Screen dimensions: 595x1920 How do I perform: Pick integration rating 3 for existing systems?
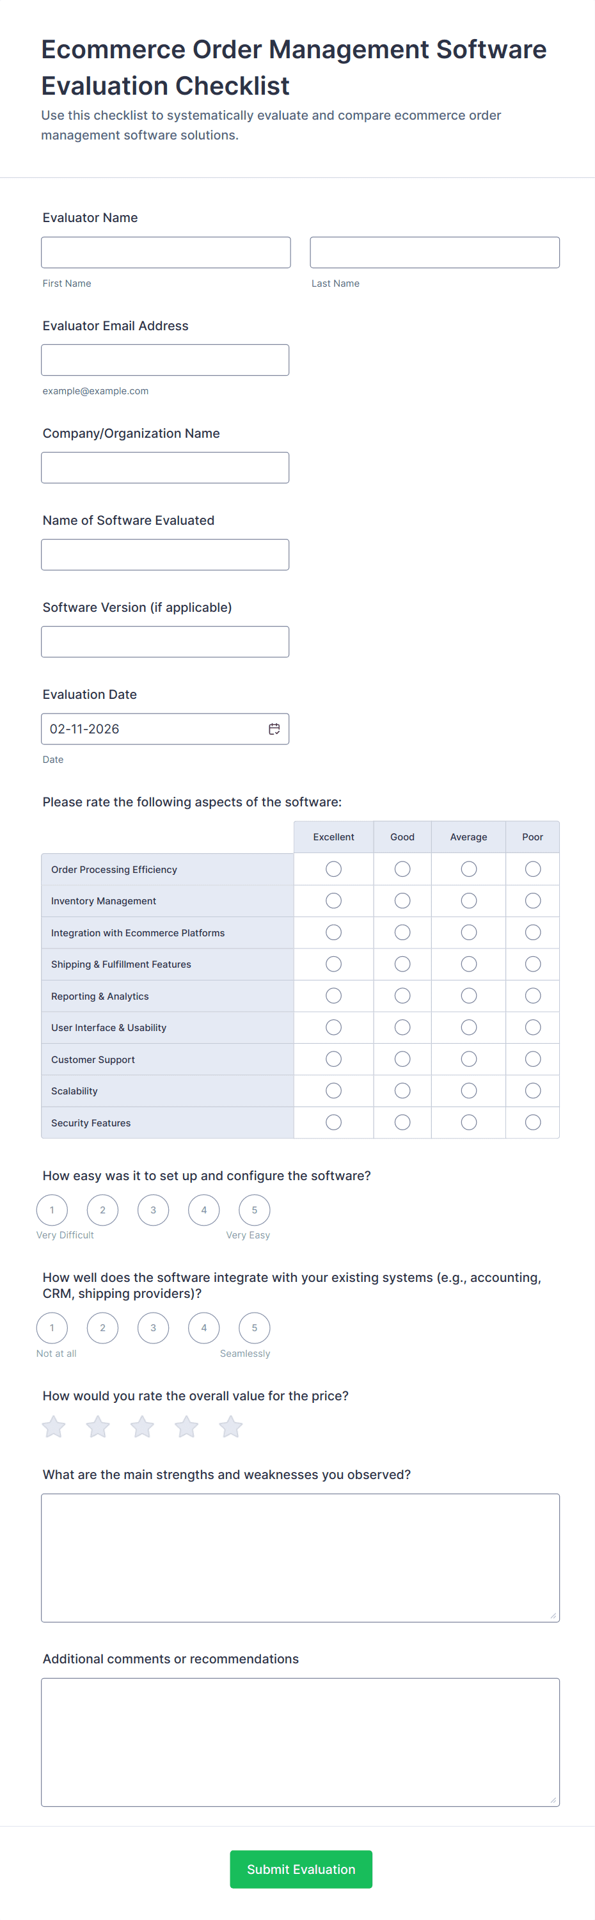pyautogui.click(x=154, y=1327)
